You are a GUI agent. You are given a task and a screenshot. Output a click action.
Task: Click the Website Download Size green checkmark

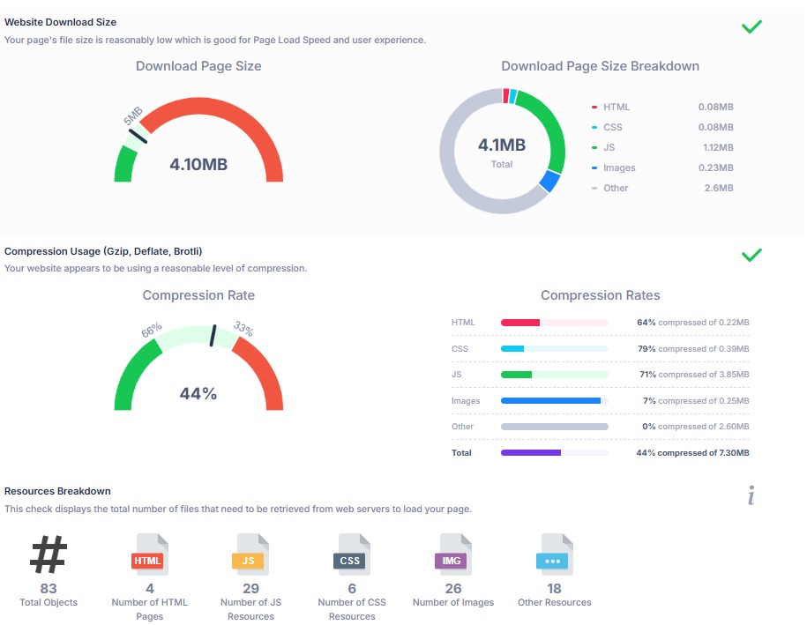coord(751,26)
